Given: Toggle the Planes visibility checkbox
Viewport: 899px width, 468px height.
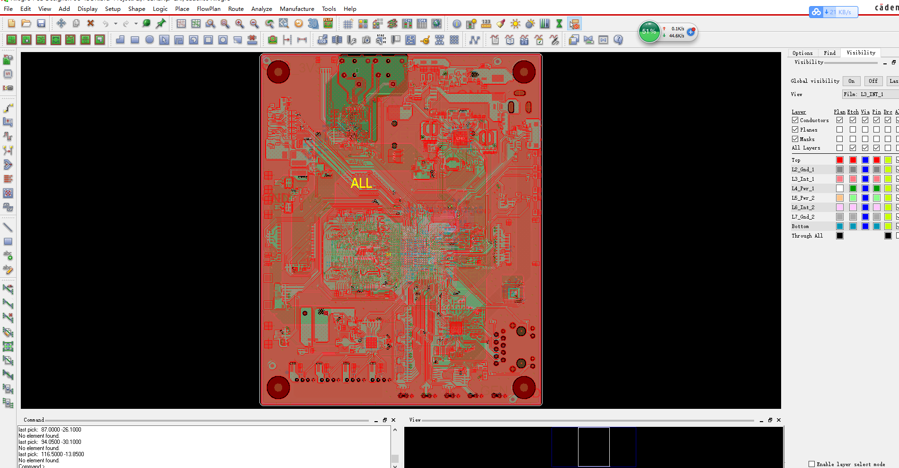Looking at the screenshot, I should pyautogui.click(x=795, y=129).
